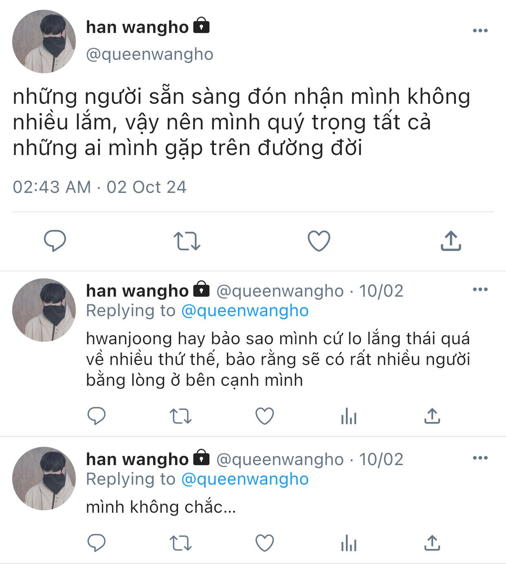Share the main tweet

pyautogui.click(x=451, y=240)
